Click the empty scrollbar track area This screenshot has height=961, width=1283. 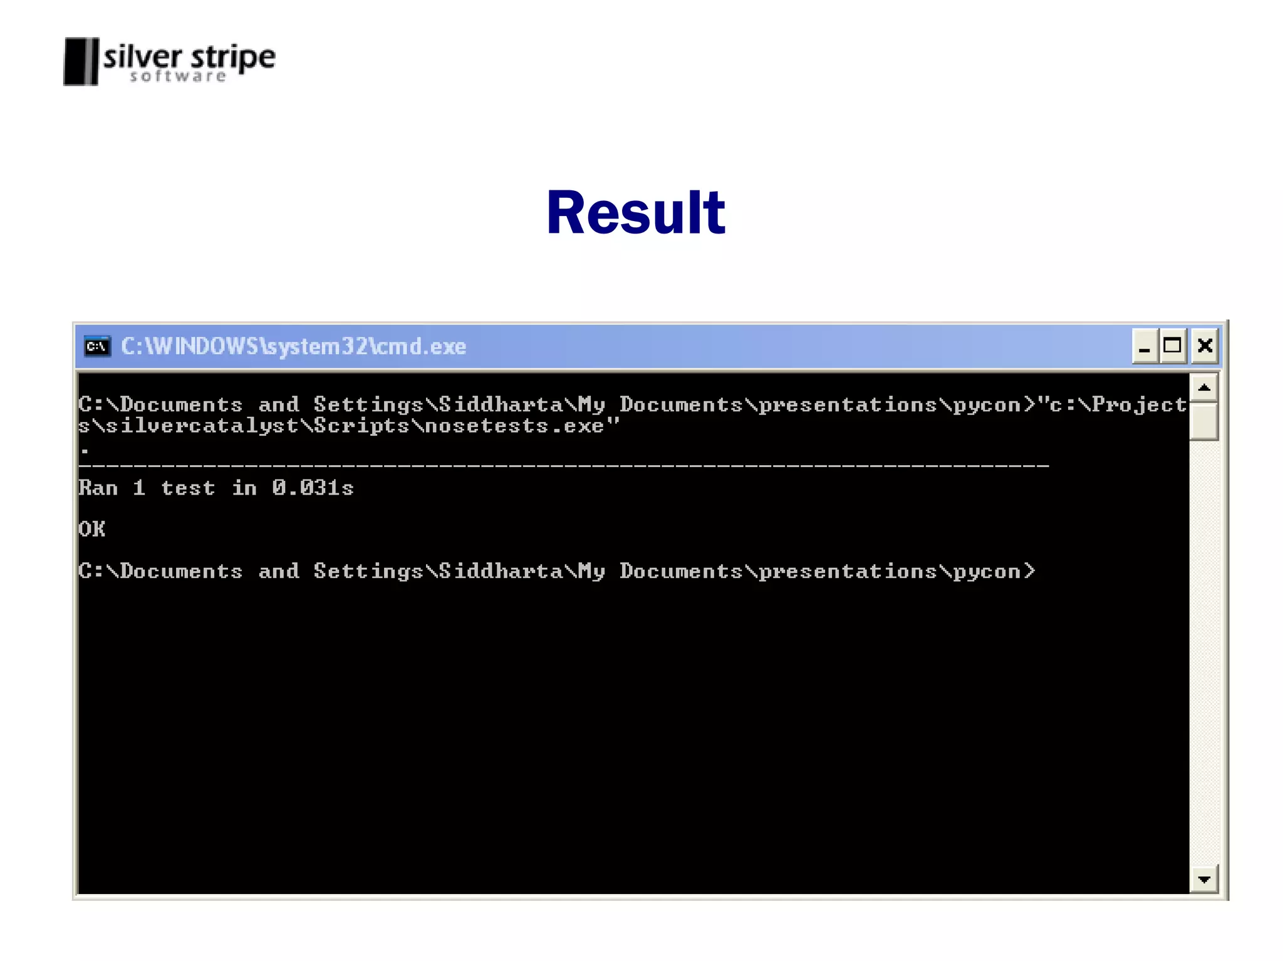pyautogui.click(x=1203, y=651)
